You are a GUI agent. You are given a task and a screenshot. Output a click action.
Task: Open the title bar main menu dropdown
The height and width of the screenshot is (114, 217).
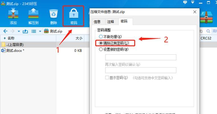point(193,2)
